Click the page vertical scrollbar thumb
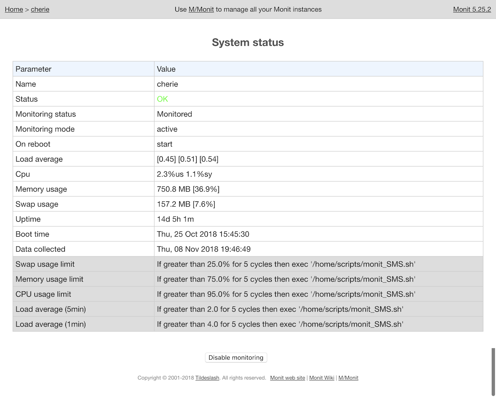The height and width of the screenshot is (397, 496). coord(494,372)
